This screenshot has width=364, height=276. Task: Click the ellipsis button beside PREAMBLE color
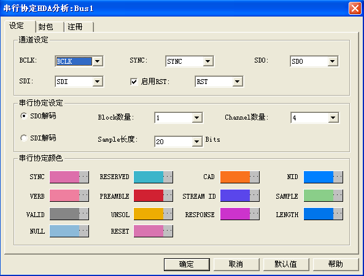tap(168, 196)
